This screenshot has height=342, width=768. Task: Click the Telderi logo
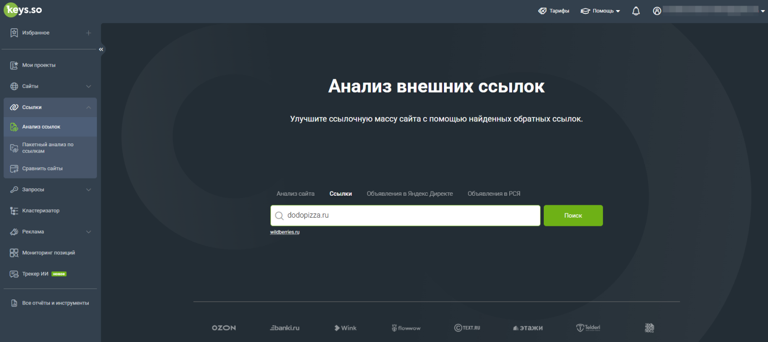pos(588,328)
